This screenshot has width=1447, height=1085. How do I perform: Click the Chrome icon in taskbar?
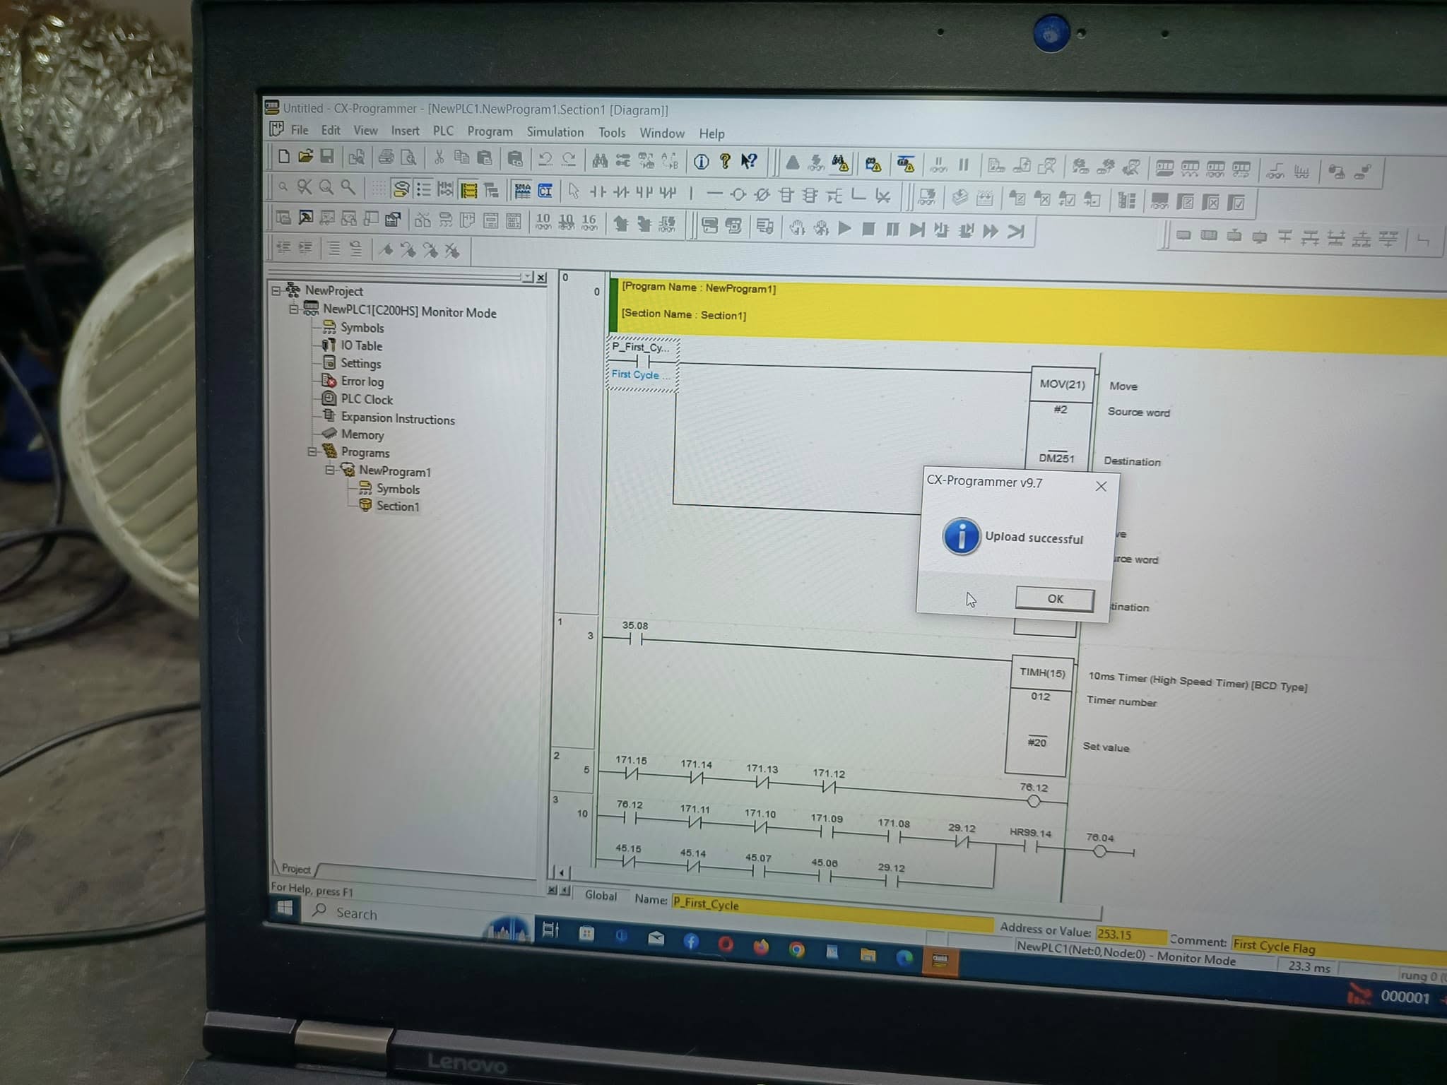click(x=797, y=949)
